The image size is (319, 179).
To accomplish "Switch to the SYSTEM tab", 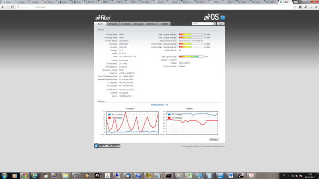I will point(164,24).
